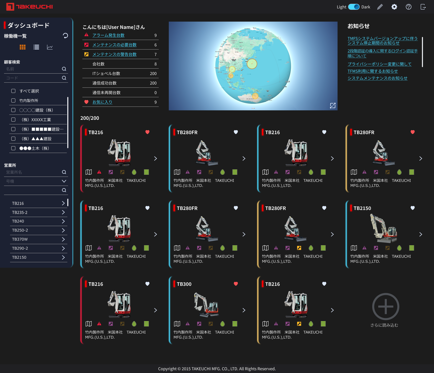
Task: Check the 竹内製作所 customer checkbox
Action: (14, 100)
